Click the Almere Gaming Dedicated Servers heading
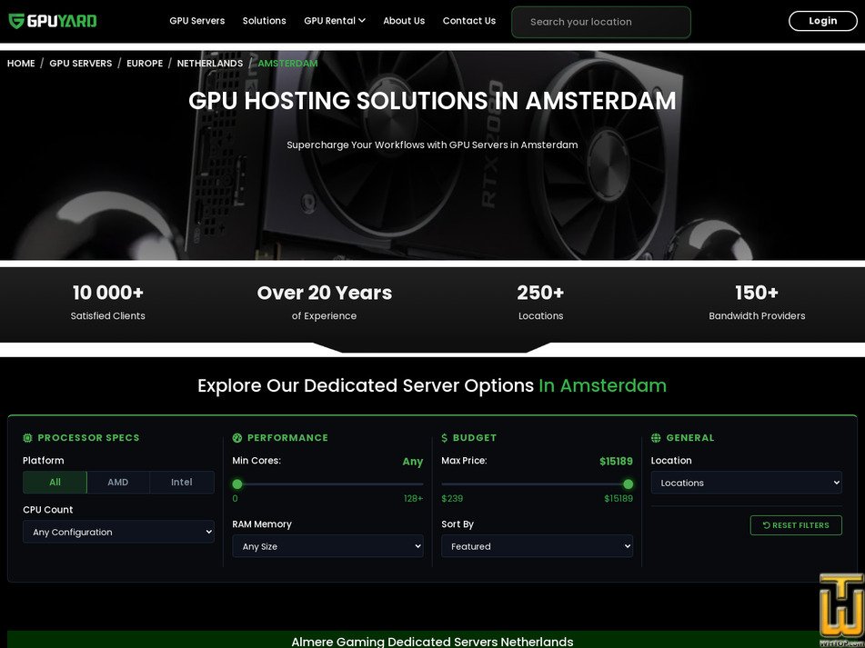865x648 pixels. click(432, 642)
